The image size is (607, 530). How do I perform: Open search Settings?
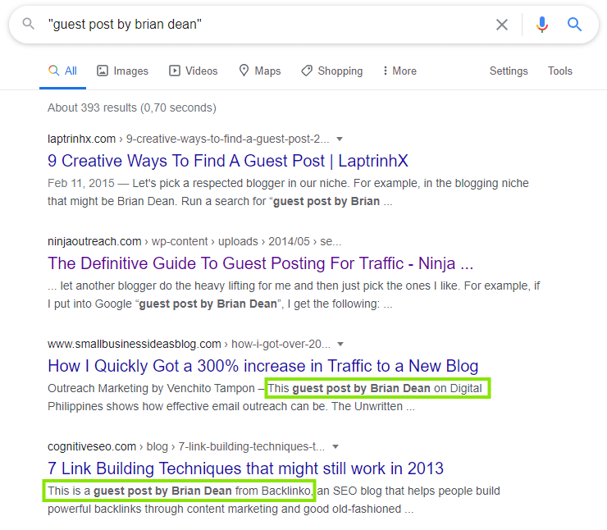pyautogui.click(x=509, y=71)
